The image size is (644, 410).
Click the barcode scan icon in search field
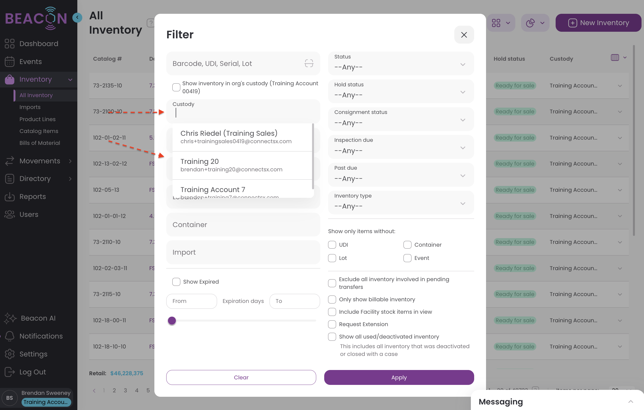(x=309, y=63)
